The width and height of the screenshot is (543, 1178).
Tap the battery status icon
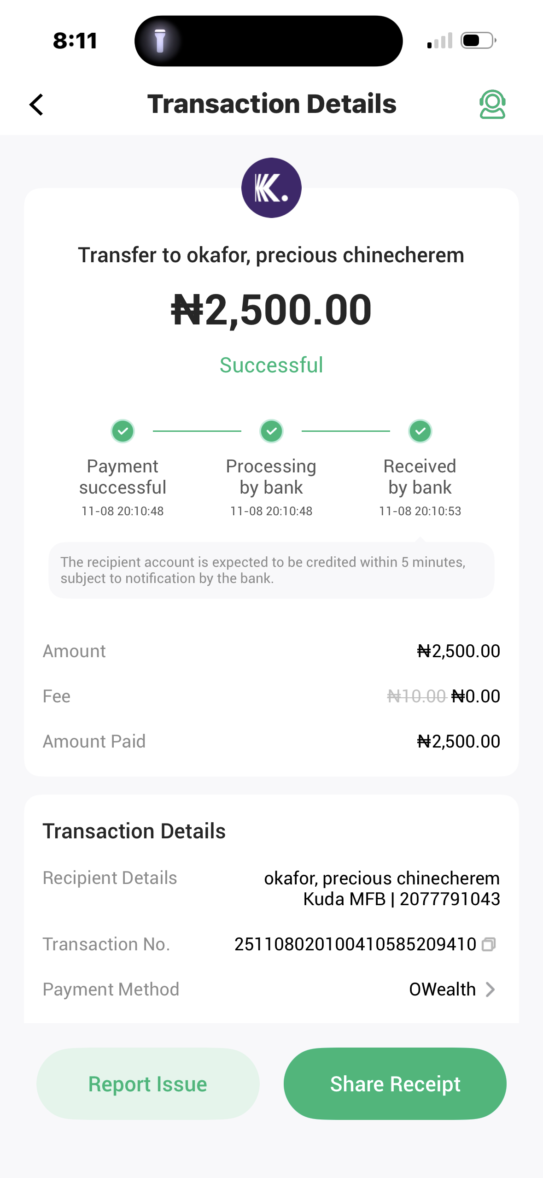click(x=479, y=41)
